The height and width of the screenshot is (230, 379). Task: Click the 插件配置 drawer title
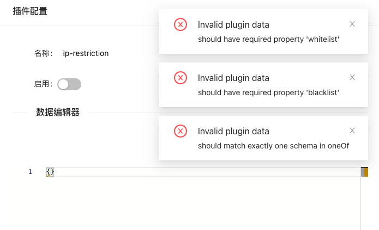click(x=30, y=11)
